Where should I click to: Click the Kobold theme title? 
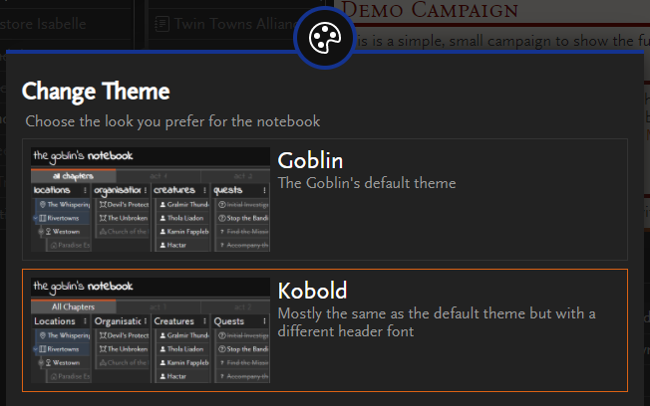(x=312, y=291)
